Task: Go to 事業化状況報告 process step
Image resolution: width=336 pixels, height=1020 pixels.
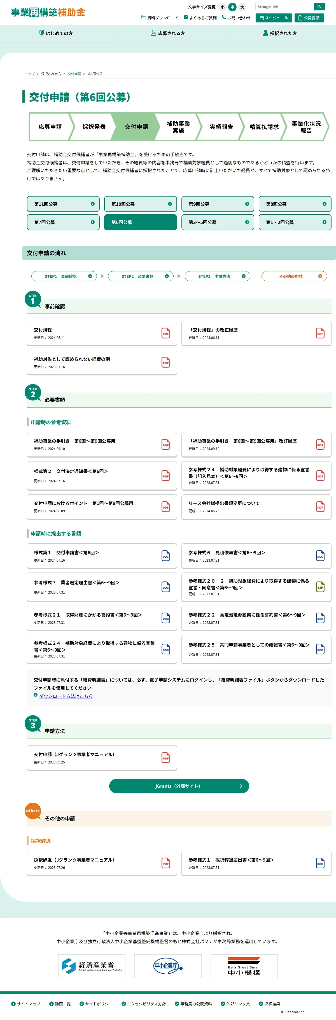Action: coord(306,127)
